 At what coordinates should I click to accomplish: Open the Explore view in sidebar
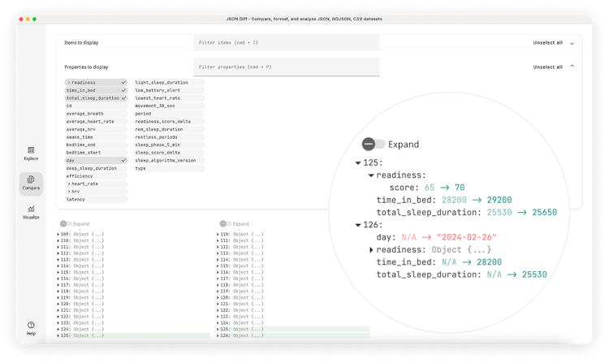(31, 151)
